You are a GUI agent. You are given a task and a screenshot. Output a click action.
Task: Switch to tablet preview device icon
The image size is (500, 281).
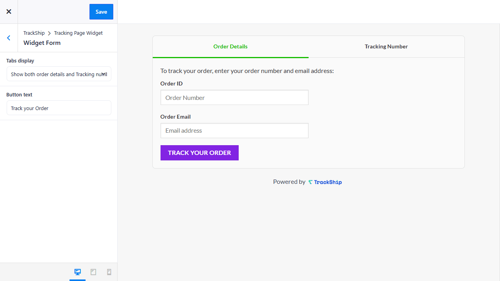click(93, 272)
